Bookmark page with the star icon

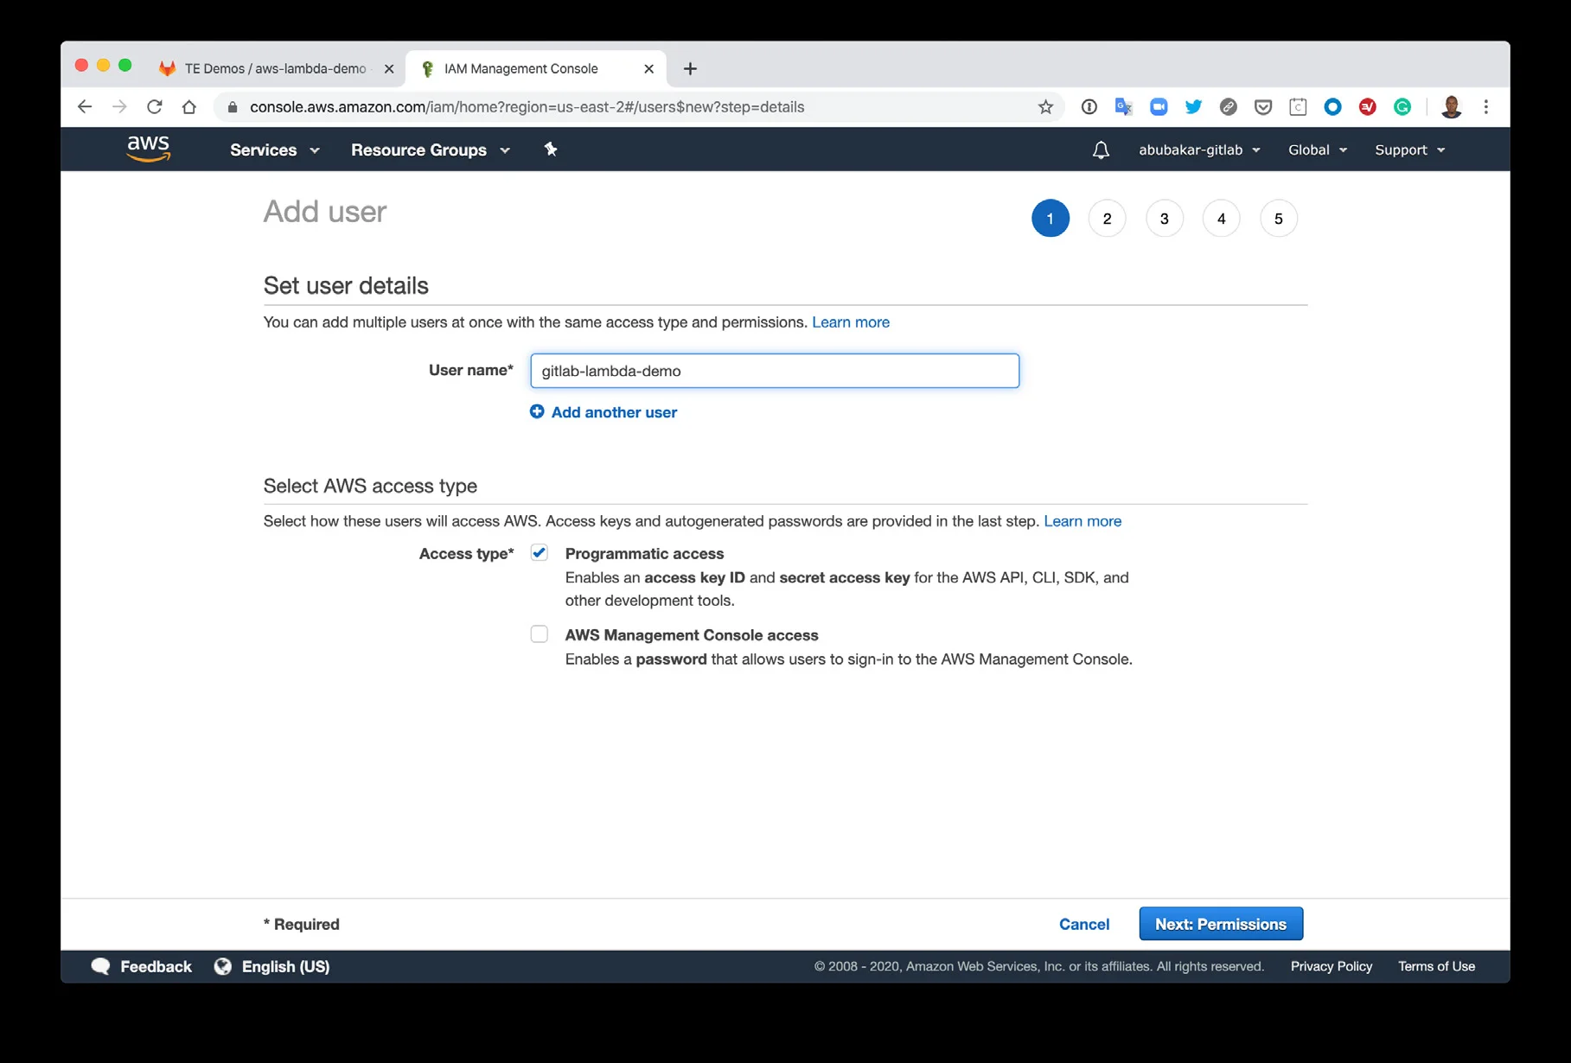[x=1045, y=107]
